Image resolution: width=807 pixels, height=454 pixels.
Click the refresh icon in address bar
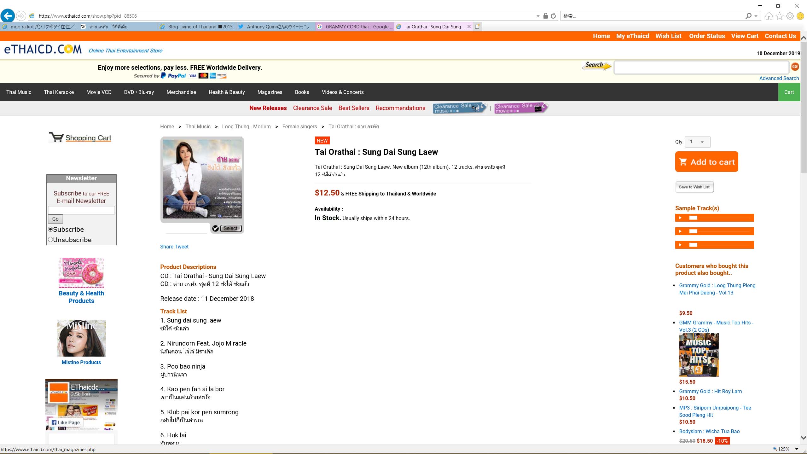(553, 16)
